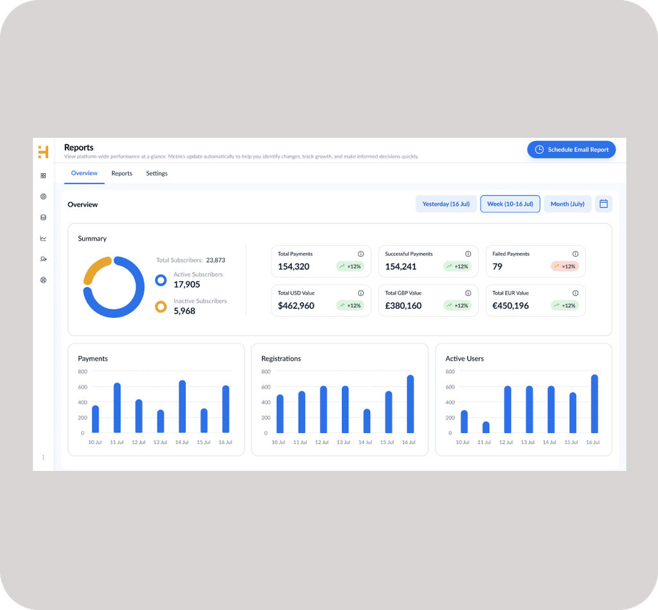This screenshot has width=658, height=610.
Task: Select the database icon in the sidebar
Action: point(43,217)
